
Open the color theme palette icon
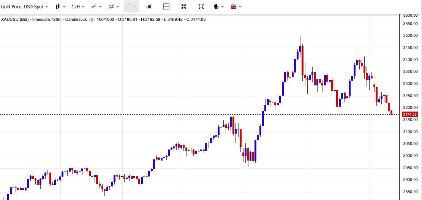[216, 6]
